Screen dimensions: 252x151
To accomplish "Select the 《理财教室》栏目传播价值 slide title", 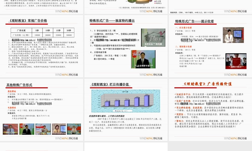I will click(x=110, y=84).
